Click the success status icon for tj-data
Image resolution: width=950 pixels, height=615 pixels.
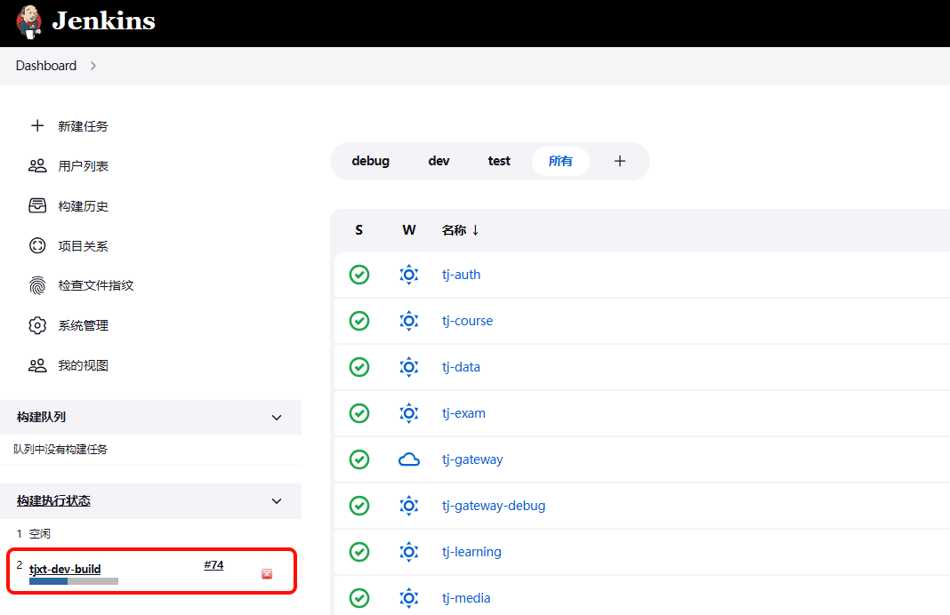(359, 367)
